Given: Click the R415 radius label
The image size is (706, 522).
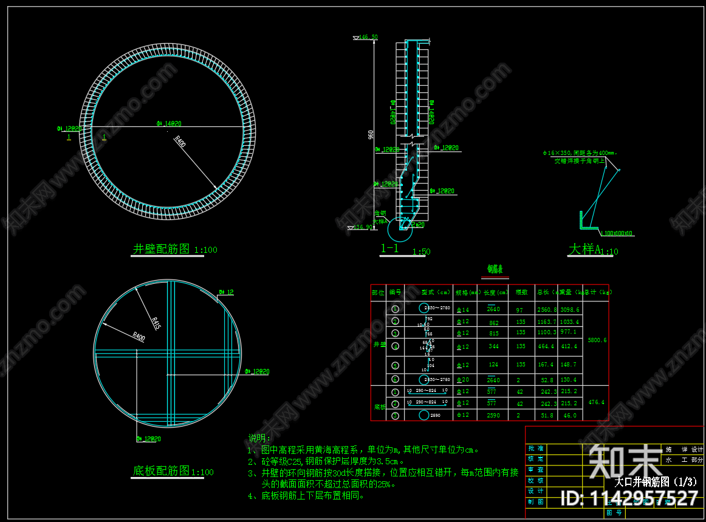Looking at the screenshot, I should 156,323.
